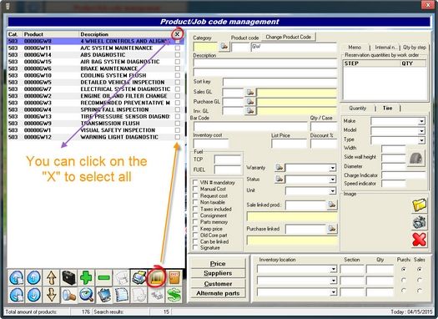Enable VIN # mandatory checkbox
The image size is (438, 319).
[x=195, y=182]
